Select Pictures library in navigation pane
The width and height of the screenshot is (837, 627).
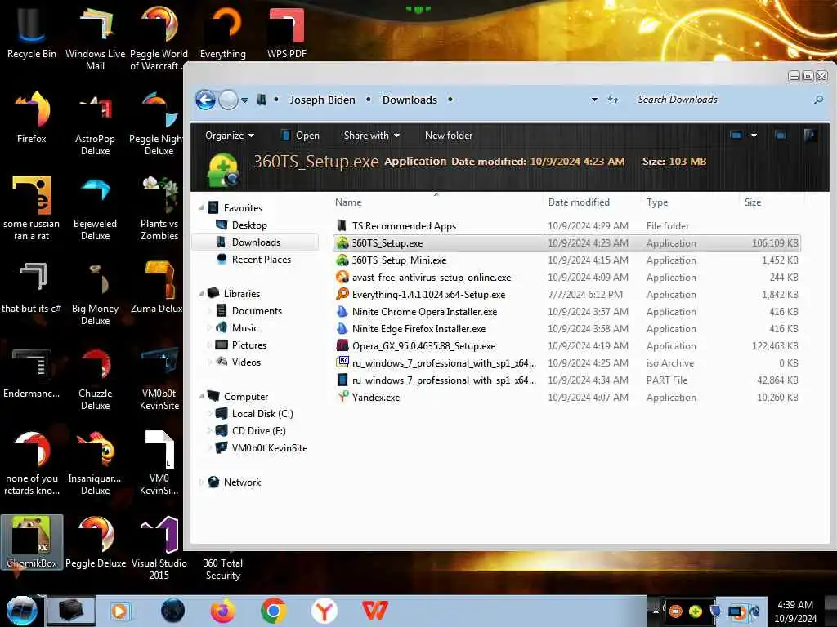(248, 345)
